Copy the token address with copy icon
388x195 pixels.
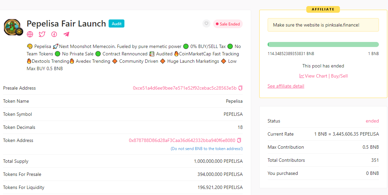(239, 140)
